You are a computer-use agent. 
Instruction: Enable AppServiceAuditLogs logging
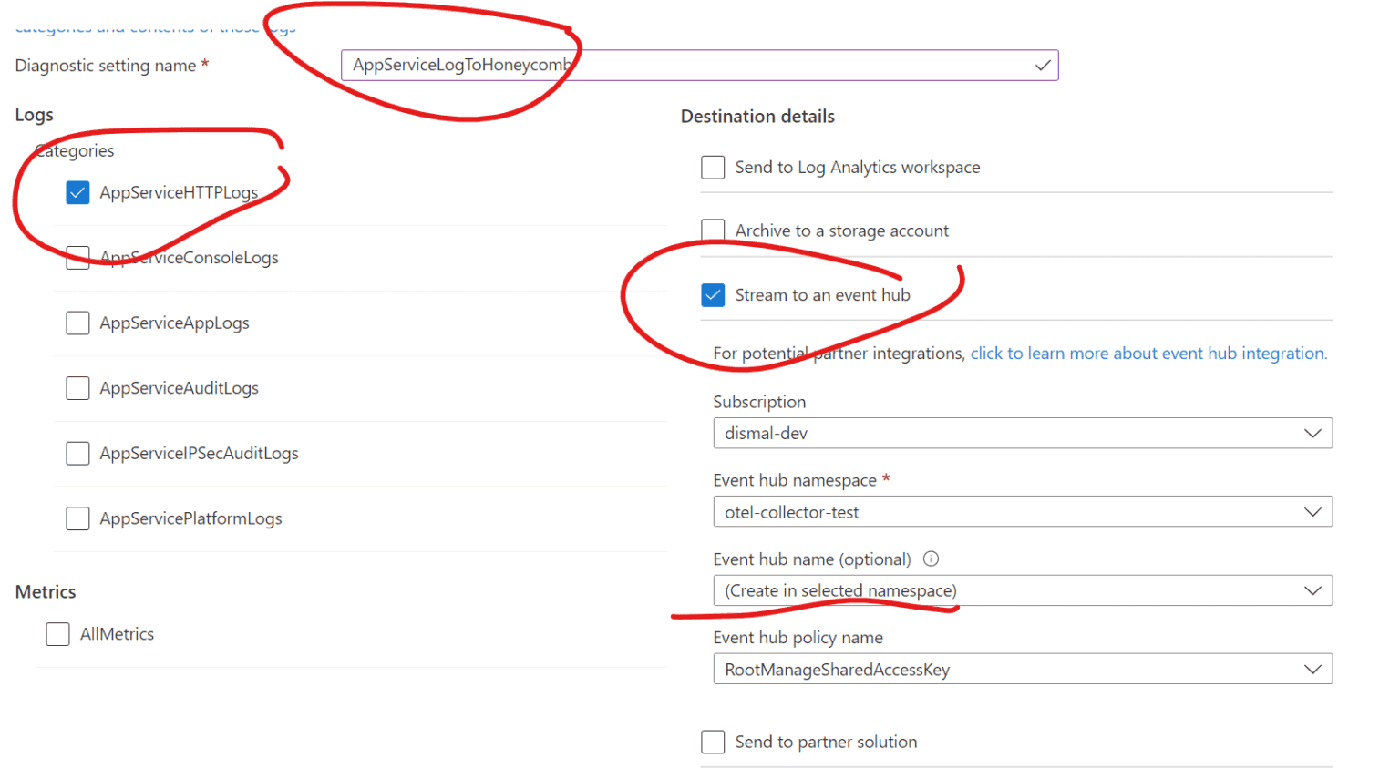(x=77, y=388)
